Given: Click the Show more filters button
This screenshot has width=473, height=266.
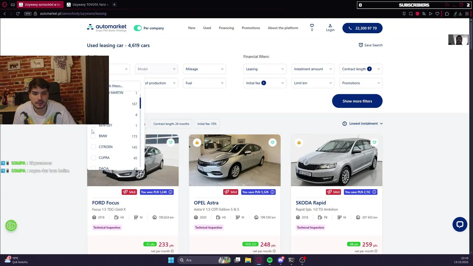Looking at the screenshot, I should tap(357, 101).
